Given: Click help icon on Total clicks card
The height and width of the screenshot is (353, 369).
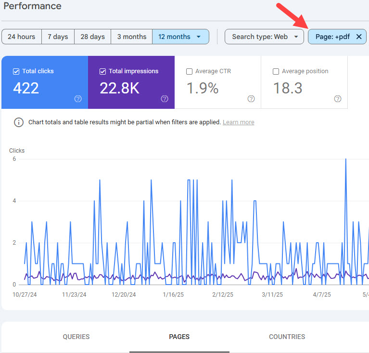Looking at the screenshot, I should tap(78, 99).
